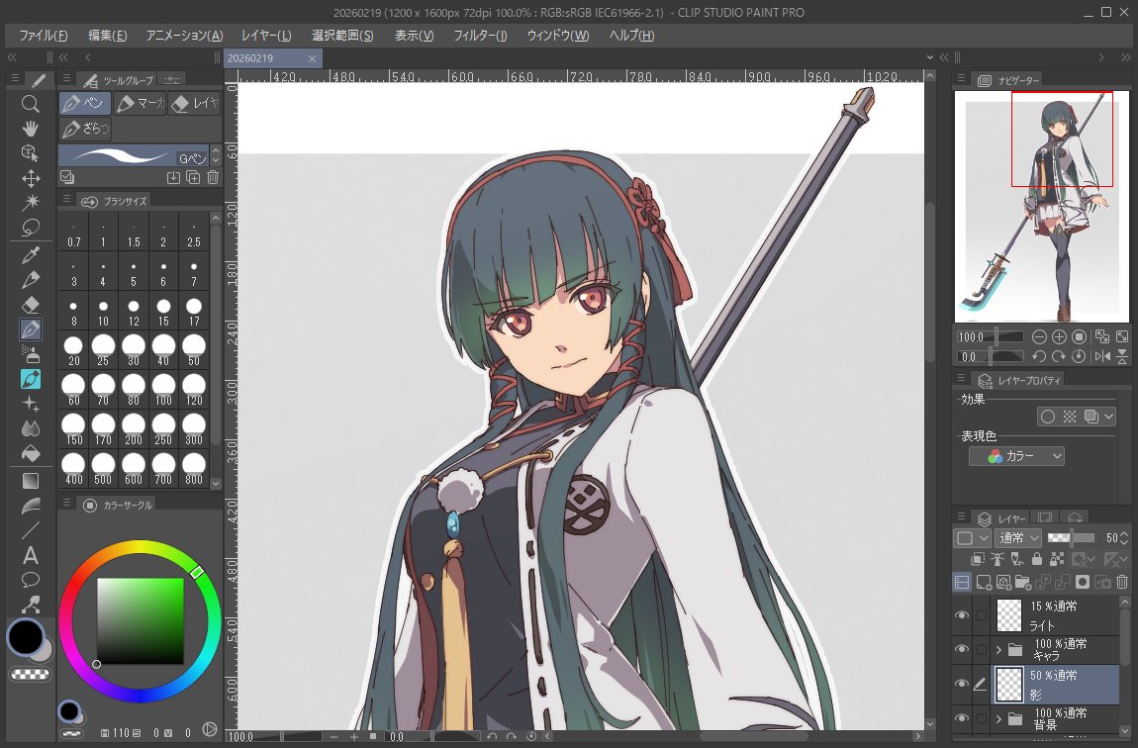Select the Lasso selection tool
The image size is (1138, 748).
point(30,228)
